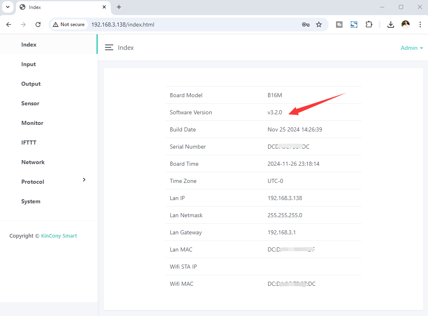
Task: Open Chrome's three-dot menu
Action: click(420, 24)
